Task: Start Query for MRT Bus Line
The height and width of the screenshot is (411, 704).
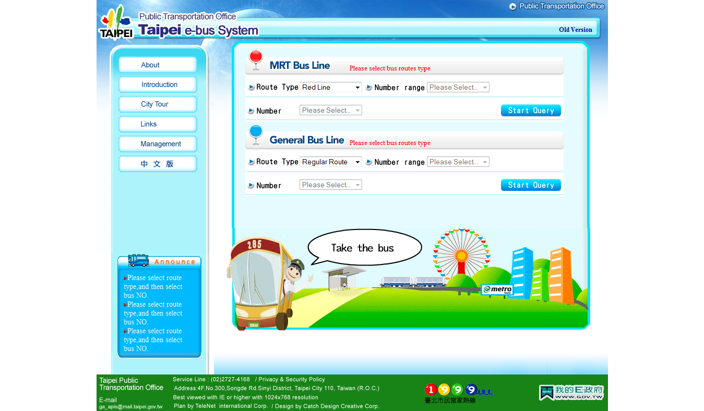Action: click(531, 110)
